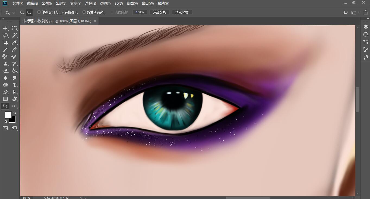Open the 图层(L) menu
Screen dimensions: 370x199
pyautogui.click(x=61, y=3)
